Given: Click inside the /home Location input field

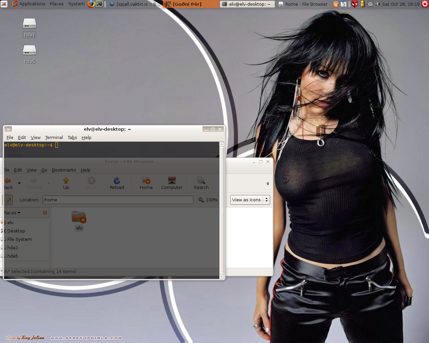Looking at the screenshot, I should tap(117, 200).
